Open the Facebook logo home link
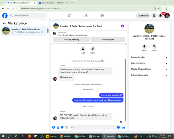This screenshot has height=139, width=174. [x=5, y=16]
